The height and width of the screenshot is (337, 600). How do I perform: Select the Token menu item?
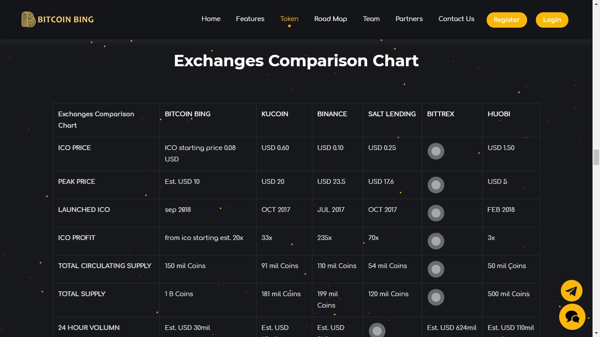289,19
